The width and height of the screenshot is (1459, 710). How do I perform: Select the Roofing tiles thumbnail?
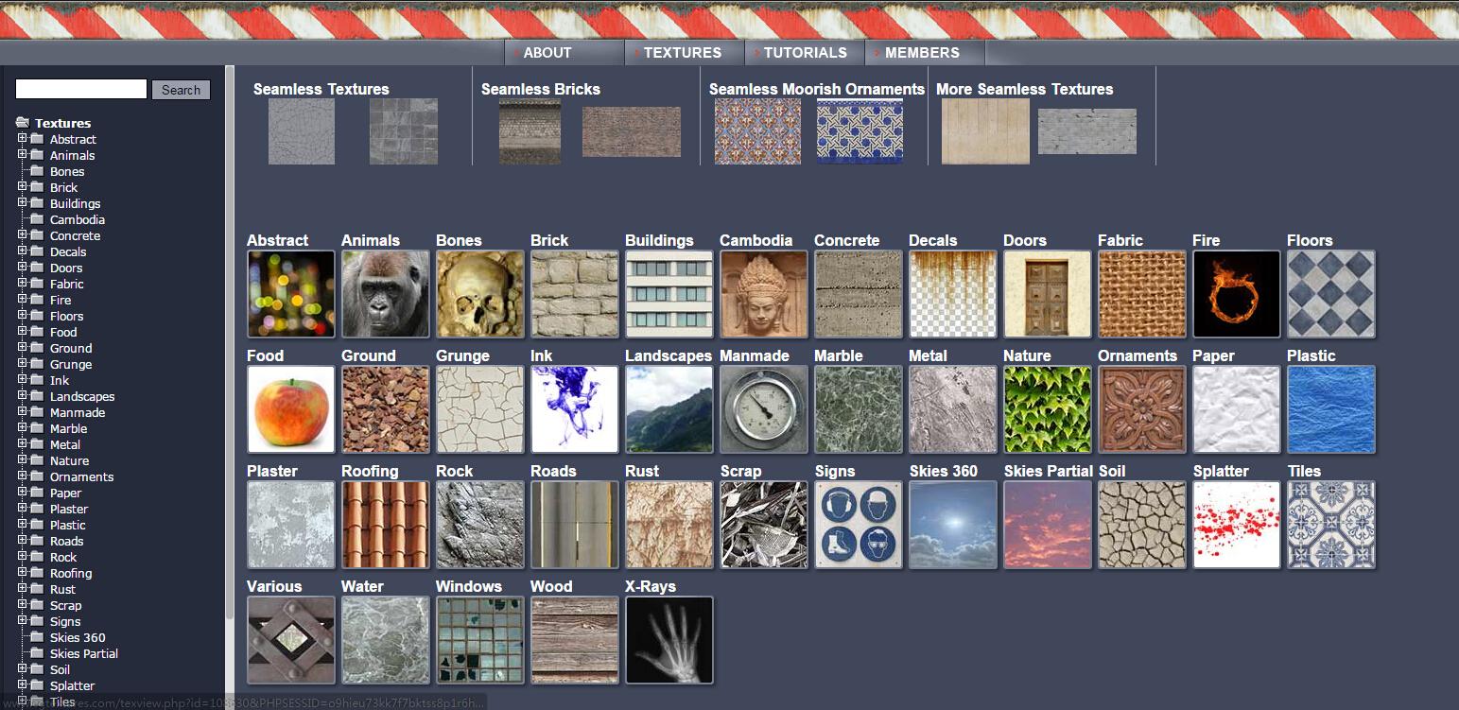386,525
